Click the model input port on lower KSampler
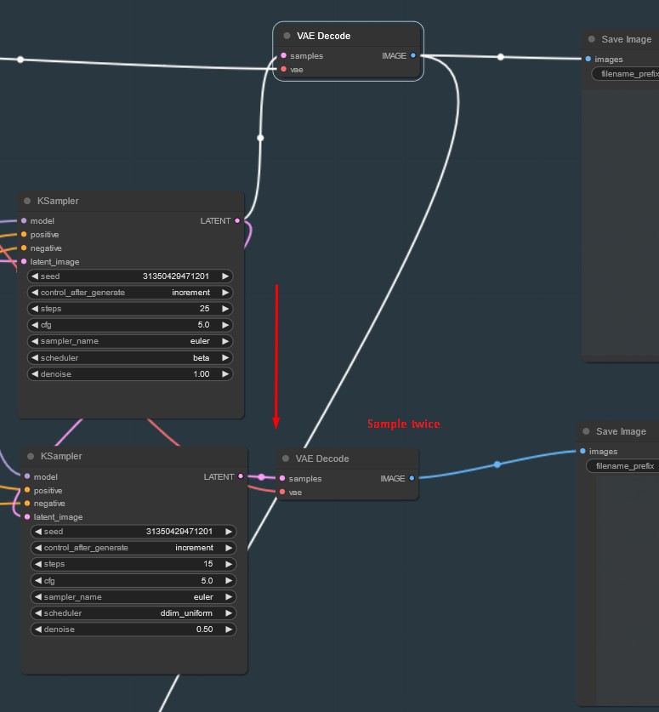This screenshot has height=712, width=659. (27, 476)
